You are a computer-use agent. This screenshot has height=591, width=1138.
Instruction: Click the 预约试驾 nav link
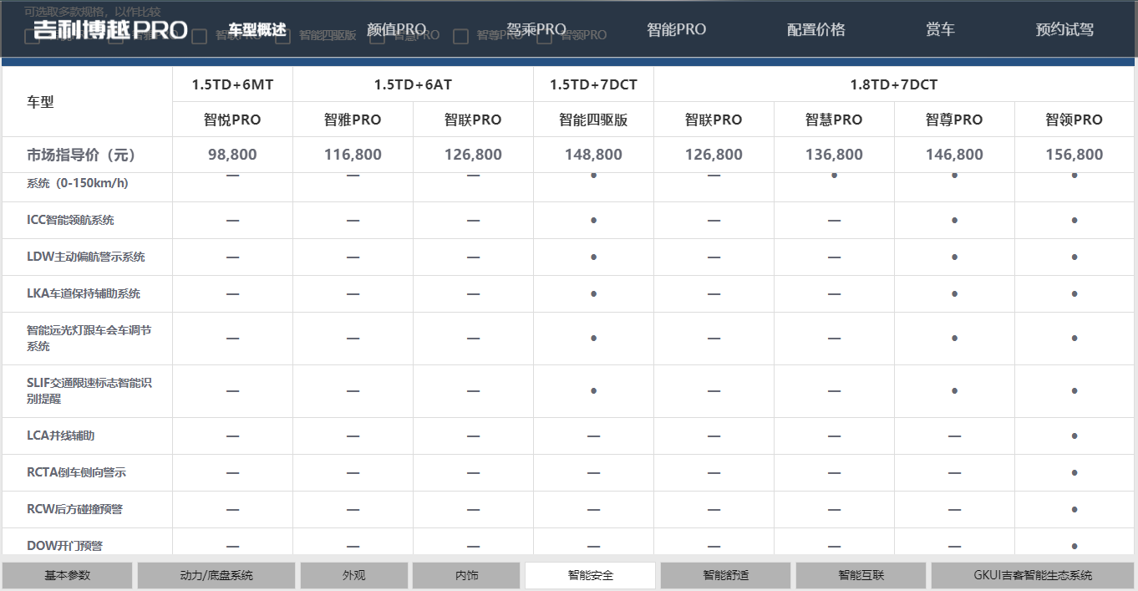point(1064,30)
